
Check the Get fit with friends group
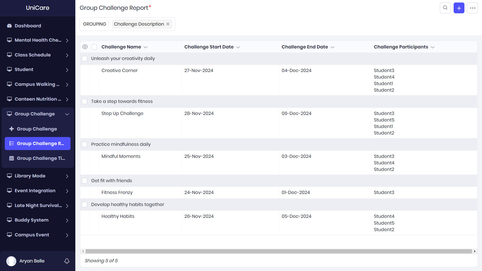point(85,181)
